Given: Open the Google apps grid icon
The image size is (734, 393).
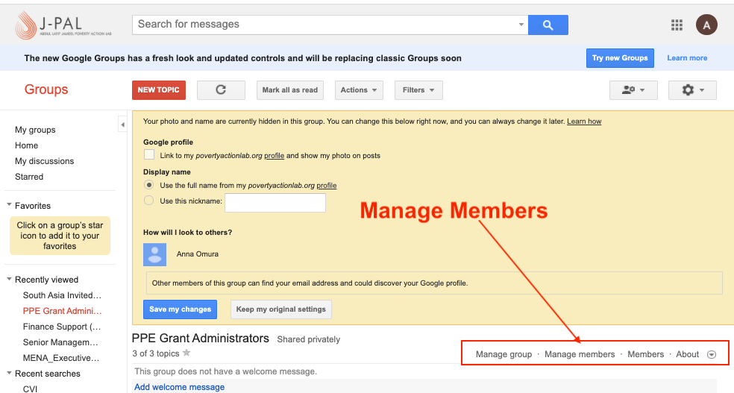Looking at the screenshot, I should click(677, 25).
